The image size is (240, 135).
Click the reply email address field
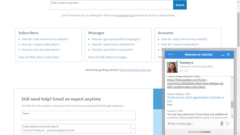click(76, 129)
